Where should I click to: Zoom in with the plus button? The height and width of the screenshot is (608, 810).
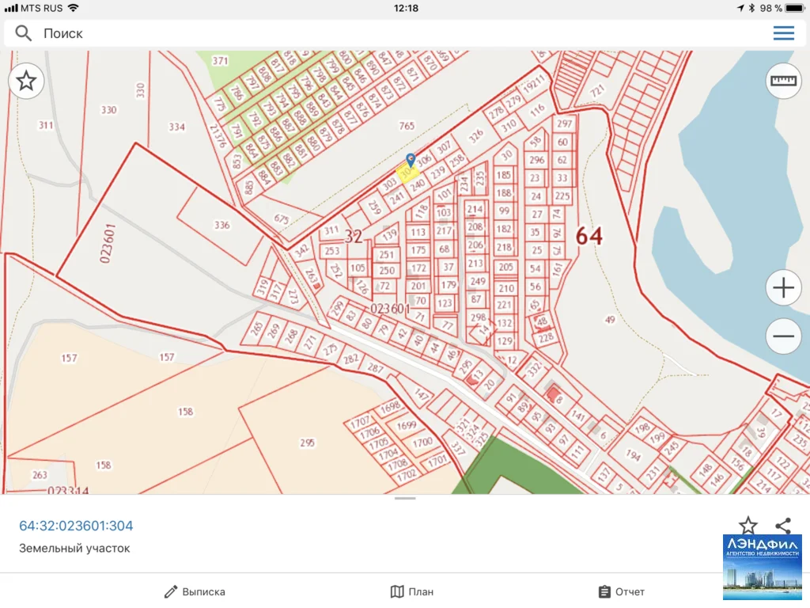(783, 288)
